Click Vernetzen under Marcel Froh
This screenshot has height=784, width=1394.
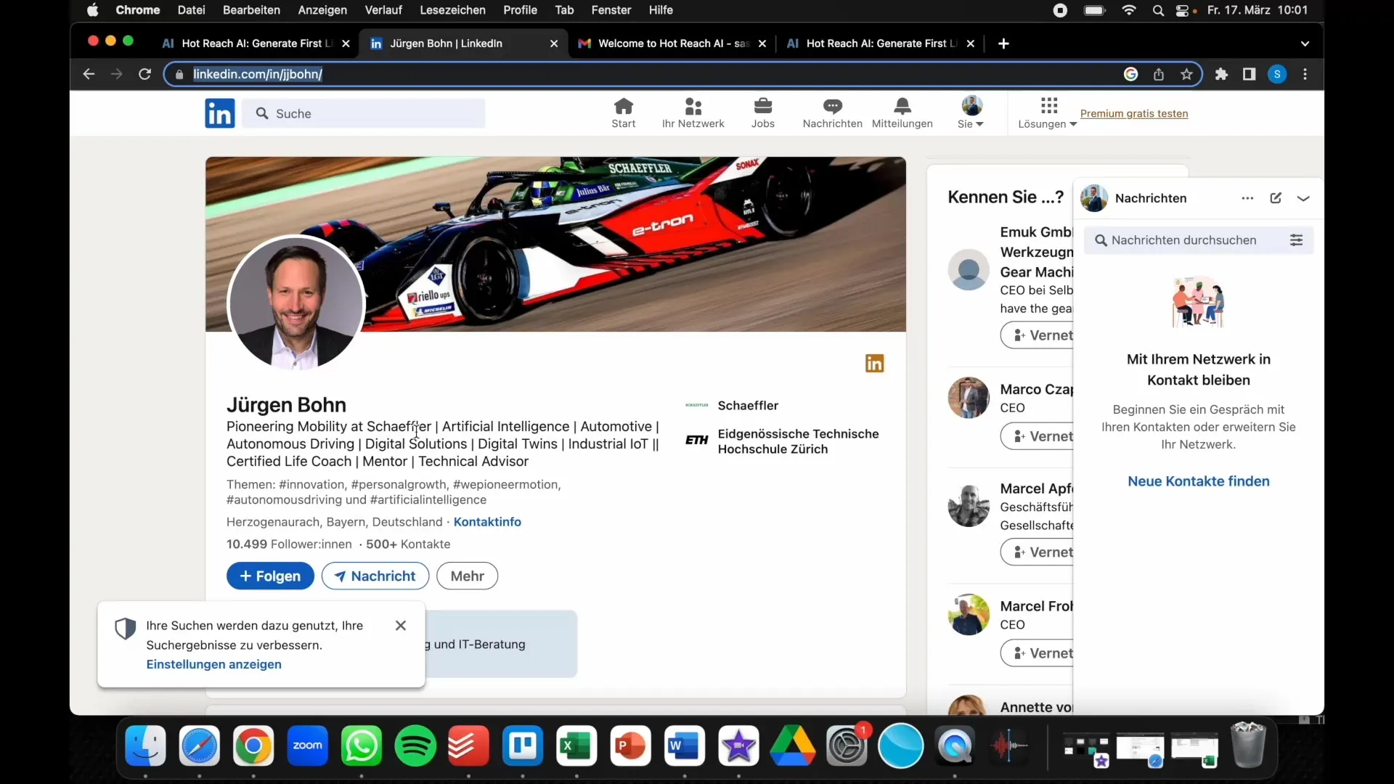(1038, 653)
